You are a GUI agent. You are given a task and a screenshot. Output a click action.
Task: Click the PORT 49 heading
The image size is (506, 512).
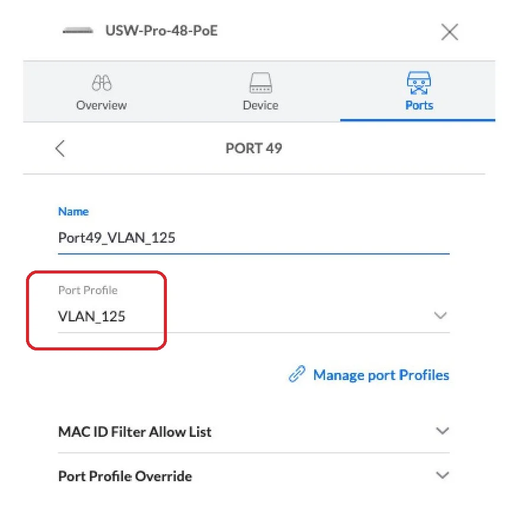tap(253, 148)
